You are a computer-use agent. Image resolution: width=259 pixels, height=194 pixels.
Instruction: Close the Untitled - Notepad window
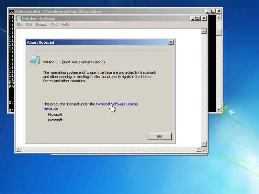(204, 18)
